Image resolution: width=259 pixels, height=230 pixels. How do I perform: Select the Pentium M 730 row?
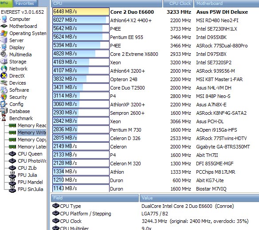tap(155, 129)
